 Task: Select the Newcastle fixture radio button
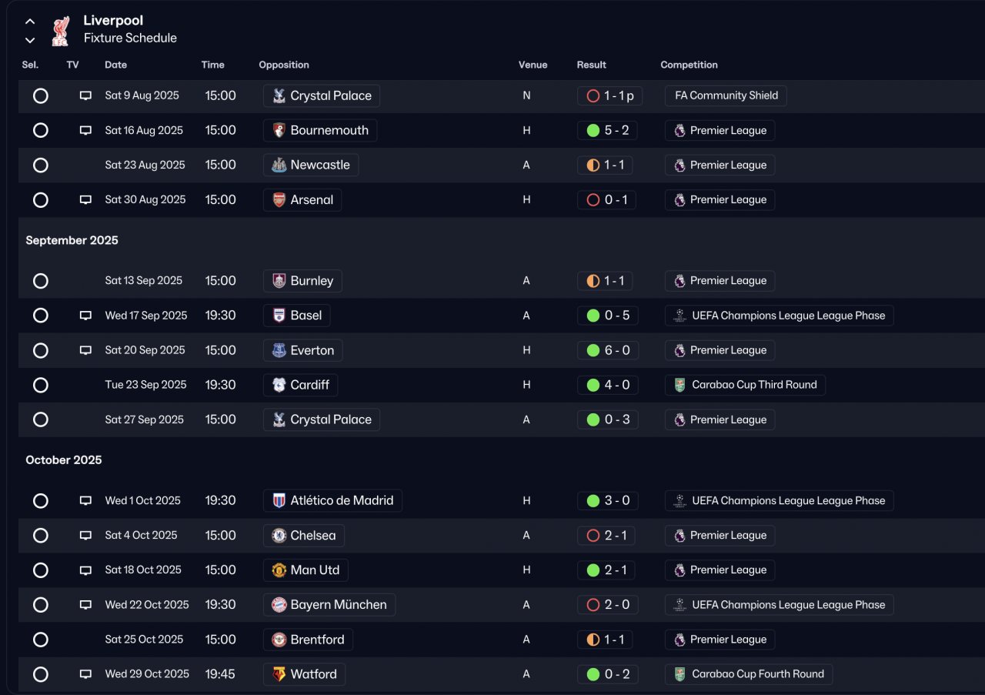pyautogui.click(x=41, y=165)
